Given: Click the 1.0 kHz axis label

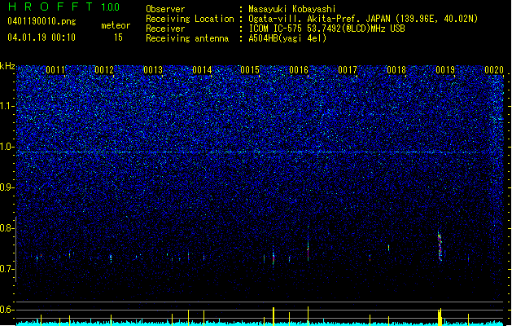Looking at the screenshot, I should point(7,147).
